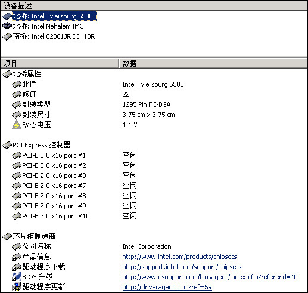Image resolution: width=308 pixels, height=293 pixels.
Task: Click icon for PCI-E 2.0 x16 port #7
Action: [17, 186]
